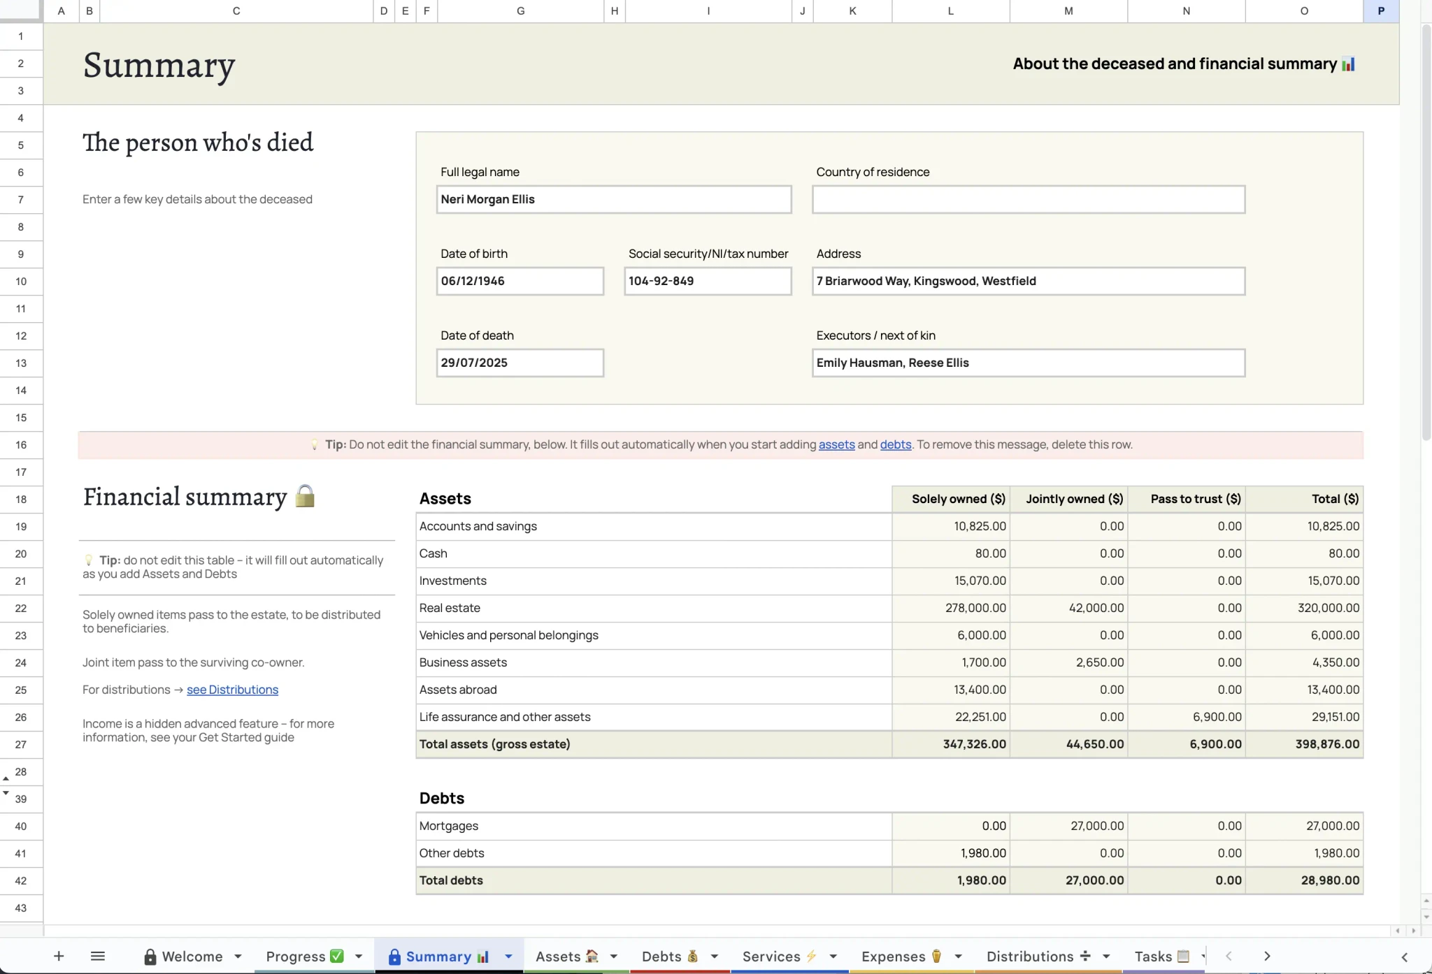
Task: Expand hidden rows arrow above row 39
Action: coord(6,792)
